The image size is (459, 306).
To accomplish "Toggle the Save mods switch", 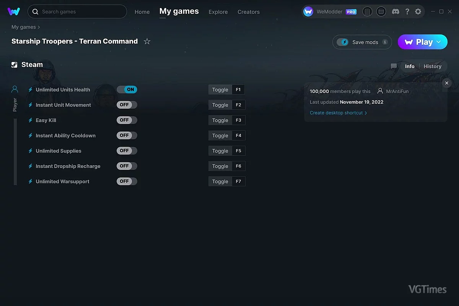I will pyautogui.click(x=343, y=42).
